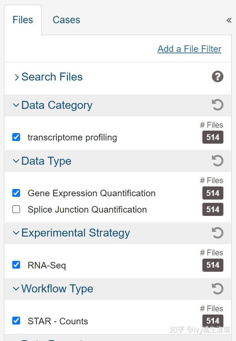The image size is (236, 341).
Task: Click the 514 count badge for RNA-Seq
Action: [x=213, y=265]
